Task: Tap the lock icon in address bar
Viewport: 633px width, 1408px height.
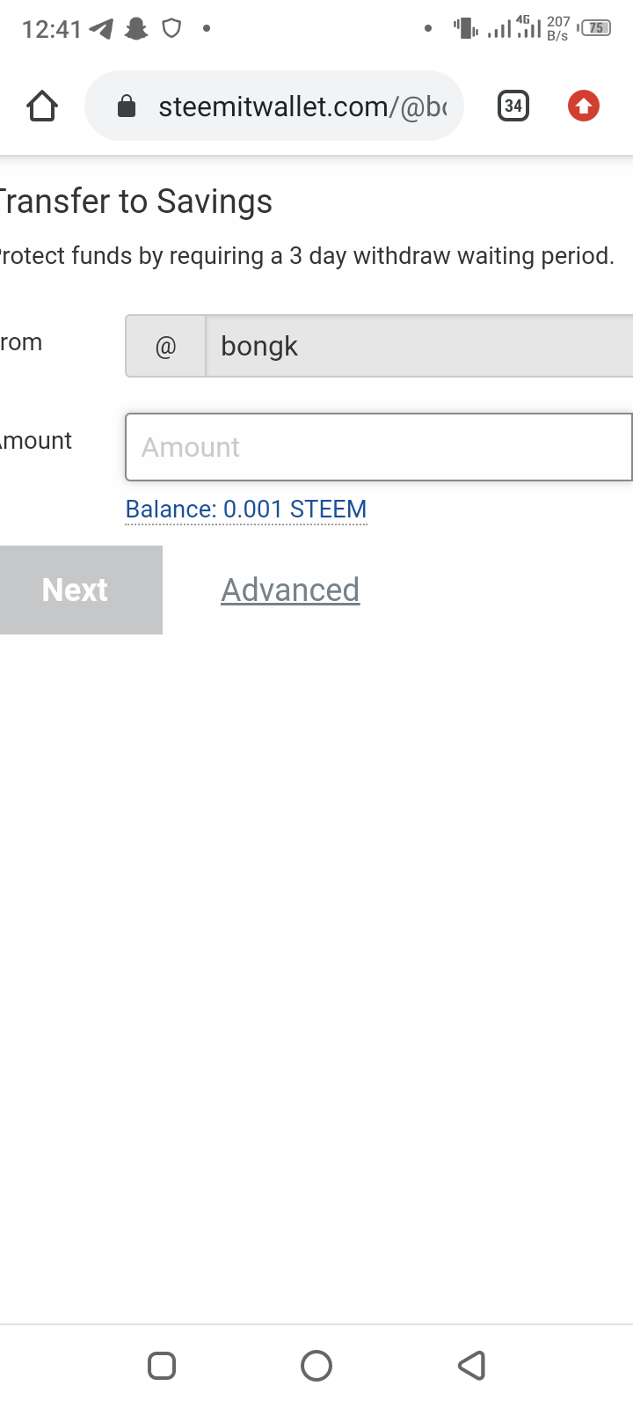Action: click(x=127, y=106)
